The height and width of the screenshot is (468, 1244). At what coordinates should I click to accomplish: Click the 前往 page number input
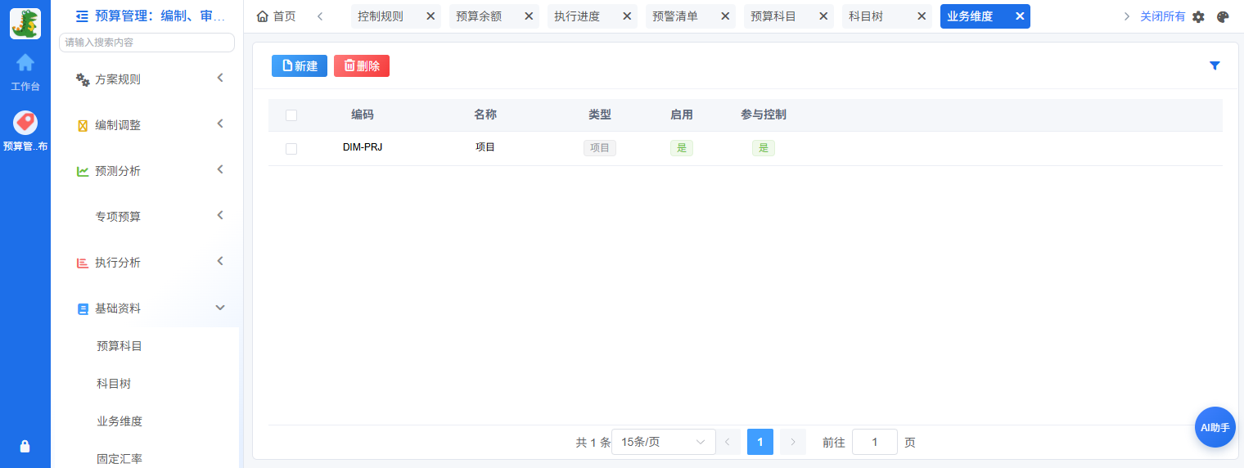(x=875, y=442)
